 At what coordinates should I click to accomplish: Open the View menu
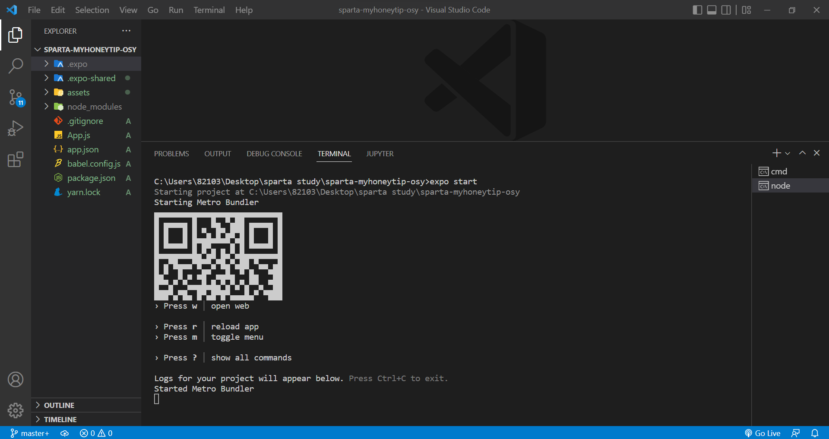128,10
